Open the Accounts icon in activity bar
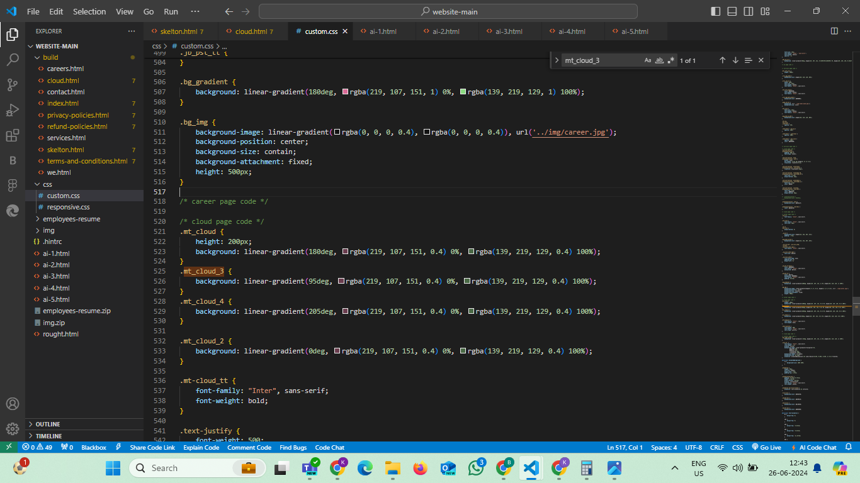860x483 pixels. pyautogui.click(x=13, y=404)
